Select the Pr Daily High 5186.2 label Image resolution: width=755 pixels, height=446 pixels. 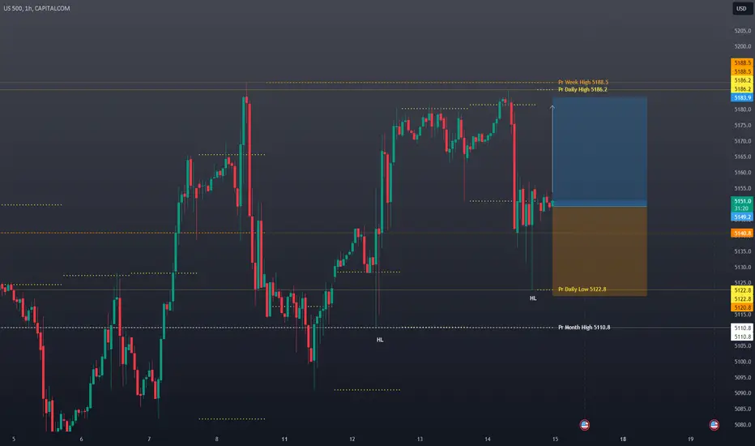click(582, 90)
